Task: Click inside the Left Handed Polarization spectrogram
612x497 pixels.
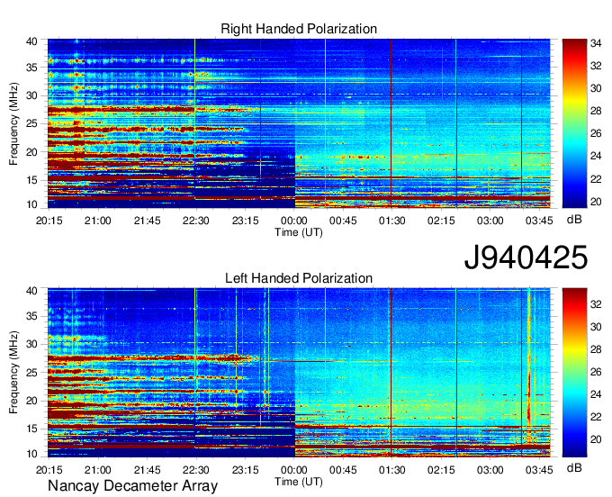Action: click(x=299, y=373)
